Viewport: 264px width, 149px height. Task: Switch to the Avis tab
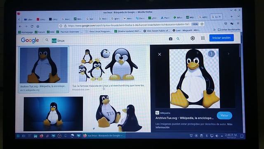103,19
